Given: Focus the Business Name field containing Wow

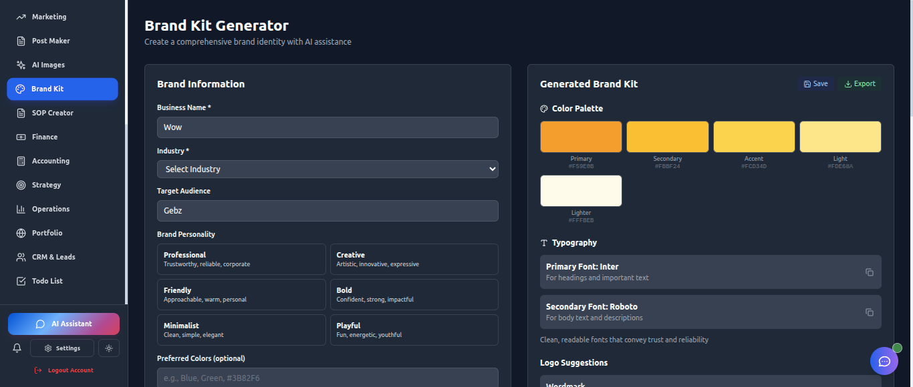Looking at the screenshot, I should coord(328,127).
